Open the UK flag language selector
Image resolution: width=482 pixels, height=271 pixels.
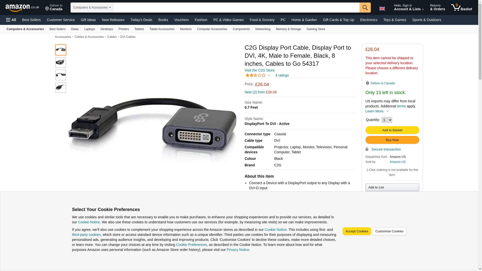tap(382, 9)
